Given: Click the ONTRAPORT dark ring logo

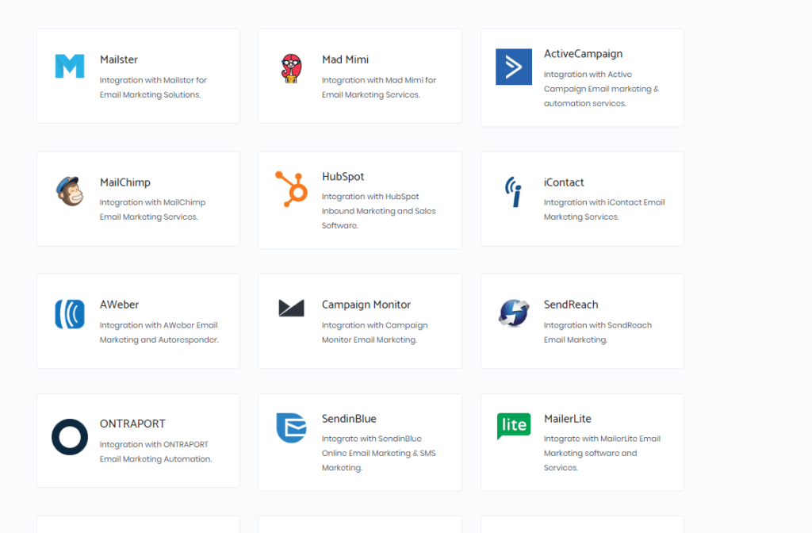Looking at the screenshot, I should pos(70,437).
